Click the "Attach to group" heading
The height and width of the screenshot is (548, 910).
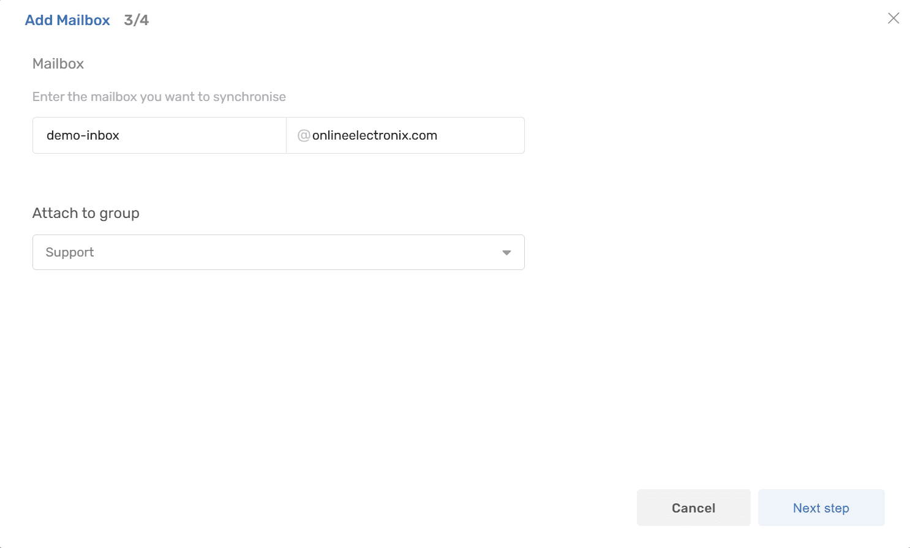coord(86,213)
